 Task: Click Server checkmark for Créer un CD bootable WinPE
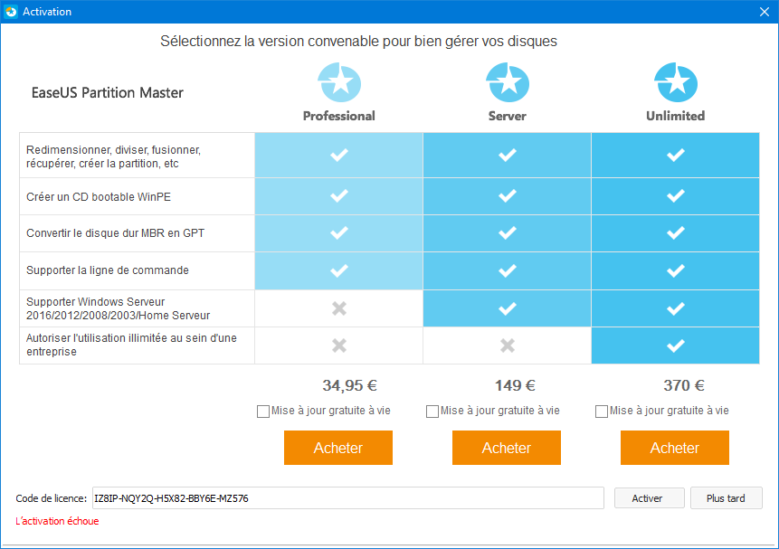(508, 195)
